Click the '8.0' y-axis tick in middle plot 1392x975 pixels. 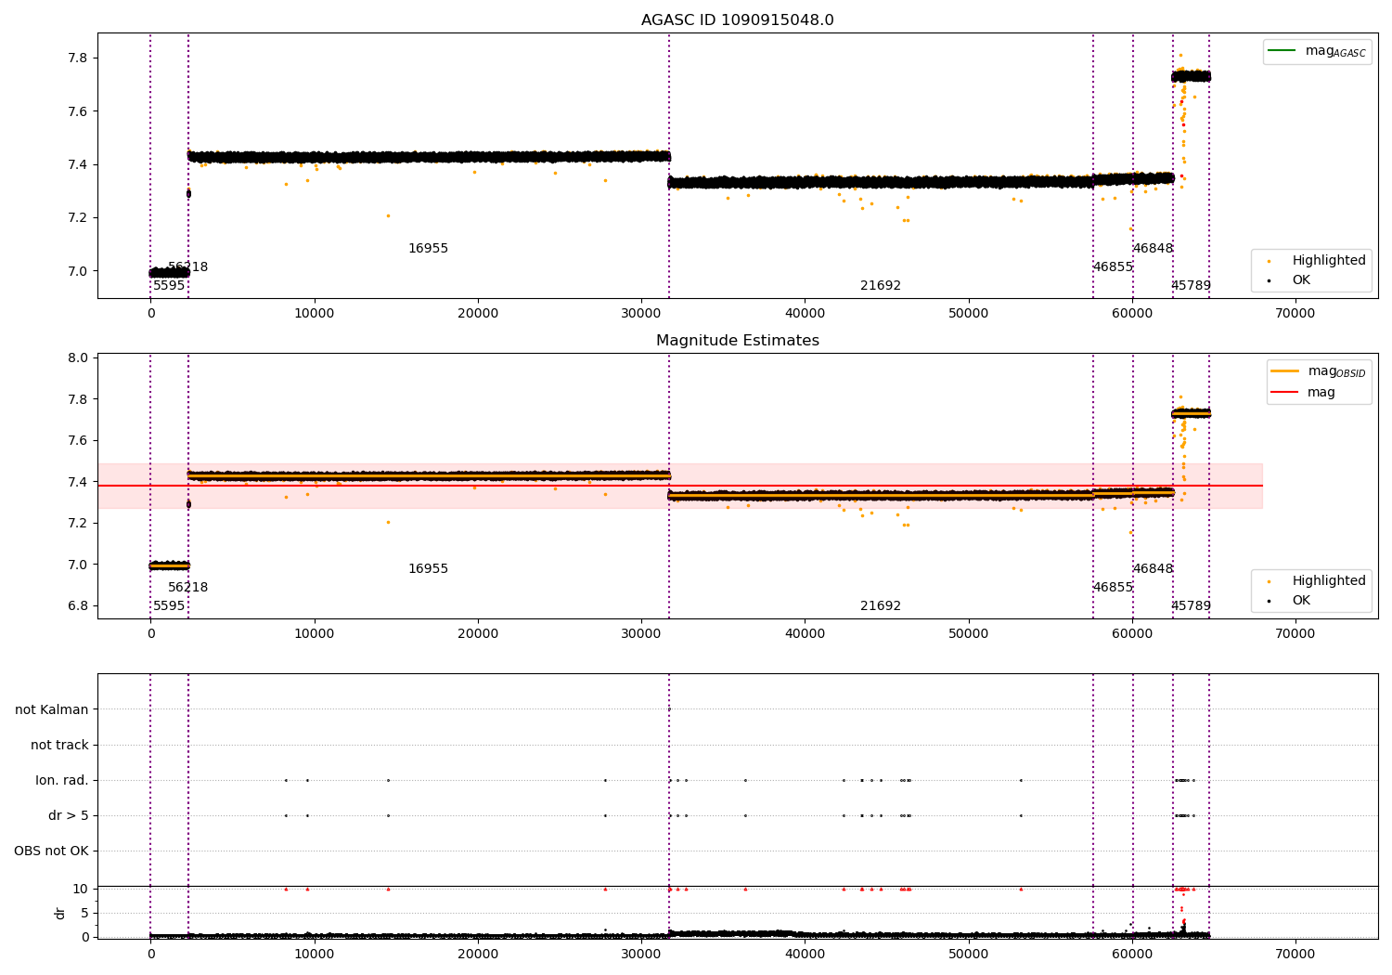click(78, 358)
